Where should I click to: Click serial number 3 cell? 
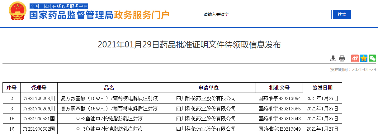click(x=12, y=108)
